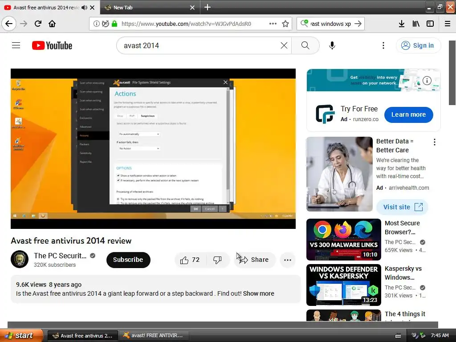456x342 pixels.
Task: Click '320K subscribers' text
Action: click(x=55, y=265)
